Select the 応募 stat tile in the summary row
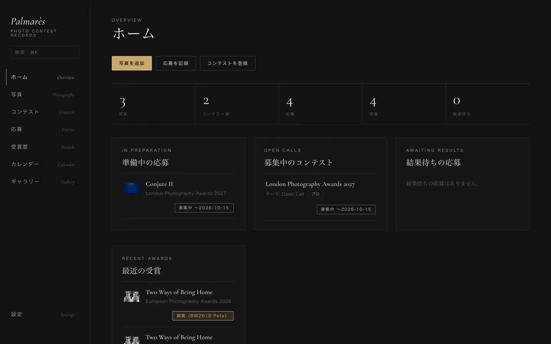The width and height of the screenshot is (551, 344). tap(321, 104)
